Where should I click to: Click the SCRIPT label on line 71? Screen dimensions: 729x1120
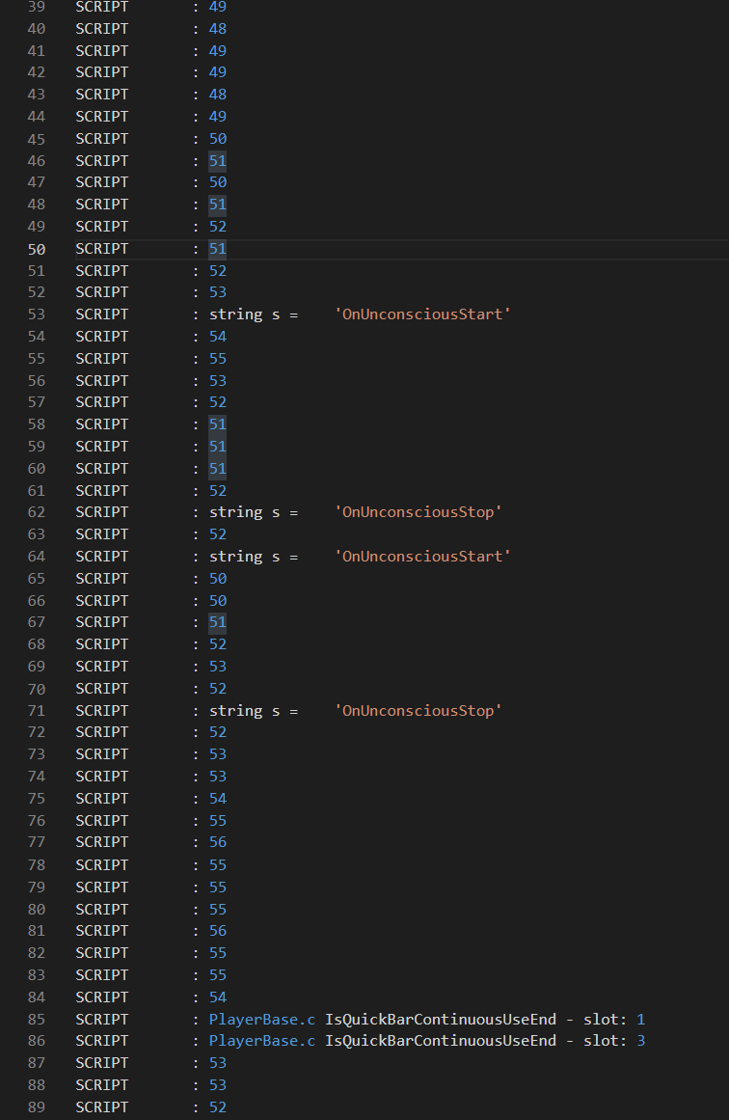click(102, 711)
